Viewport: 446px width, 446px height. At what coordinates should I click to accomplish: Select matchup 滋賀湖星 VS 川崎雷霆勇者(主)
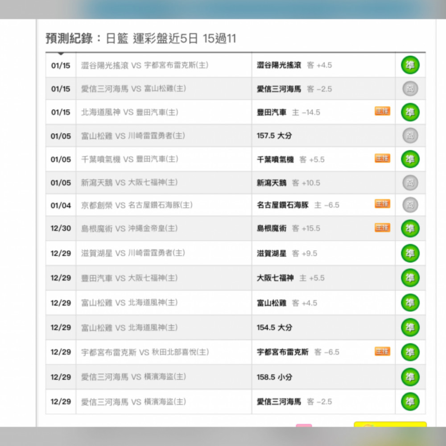coord(133,253)
